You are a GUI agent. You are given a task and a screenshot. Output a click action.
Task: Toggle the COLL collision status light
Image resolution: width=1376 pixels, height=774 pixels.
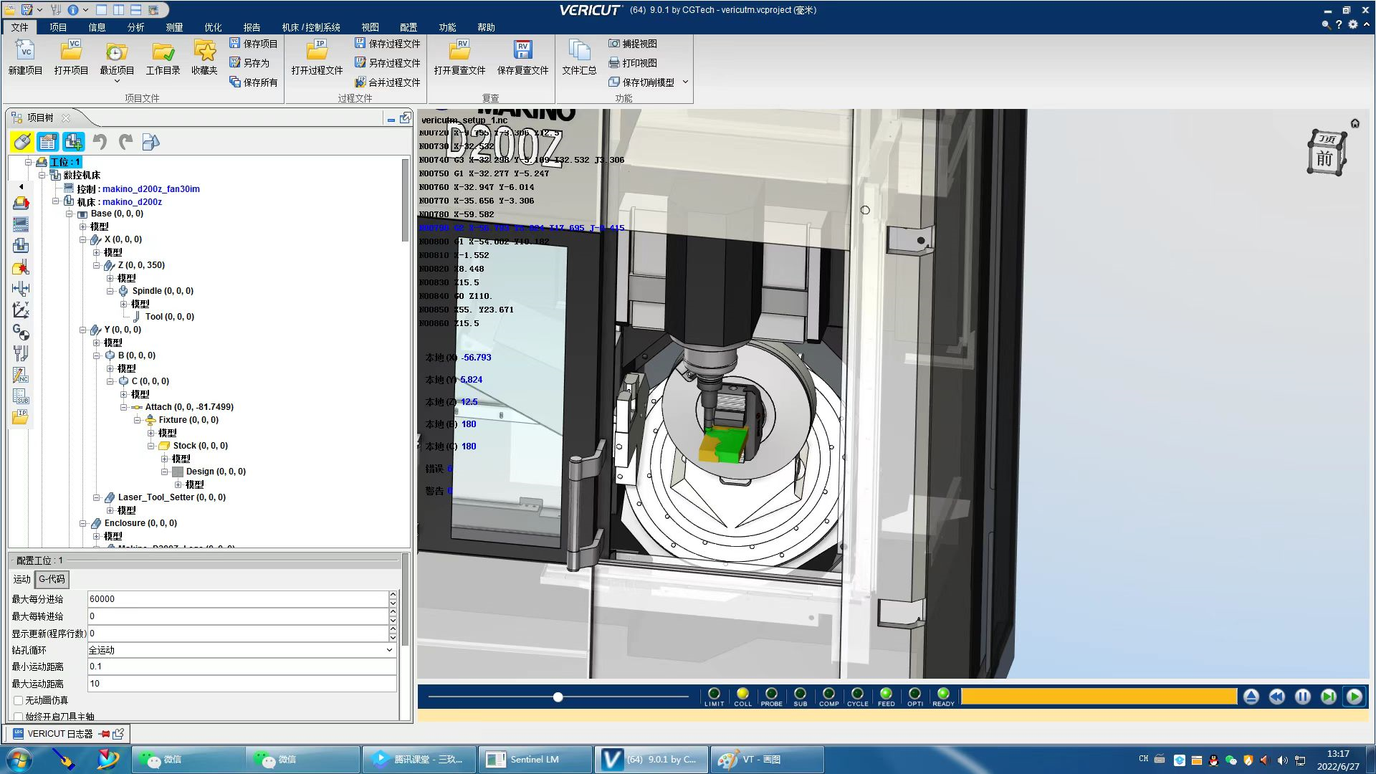[x=742, y=694]
